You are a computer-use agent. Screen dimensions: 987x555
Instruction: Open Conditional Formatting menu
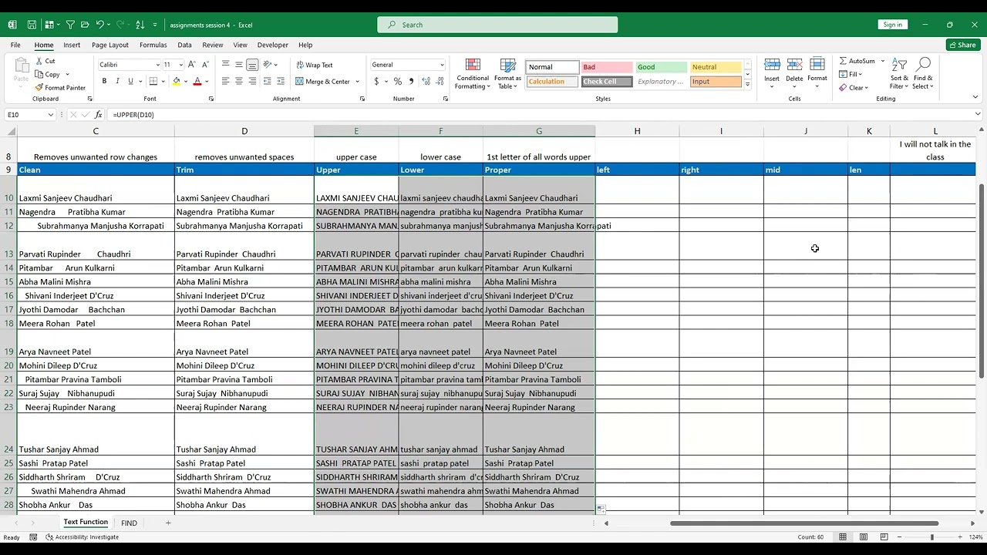click(473, 74)
